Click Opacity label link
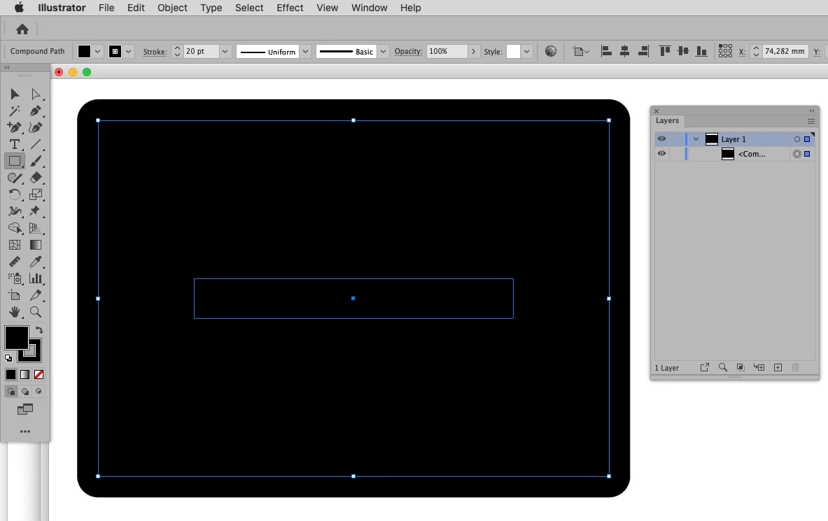The width and height of the screenshot is (828, 521). pyautogui.click(x=407, y=51)
